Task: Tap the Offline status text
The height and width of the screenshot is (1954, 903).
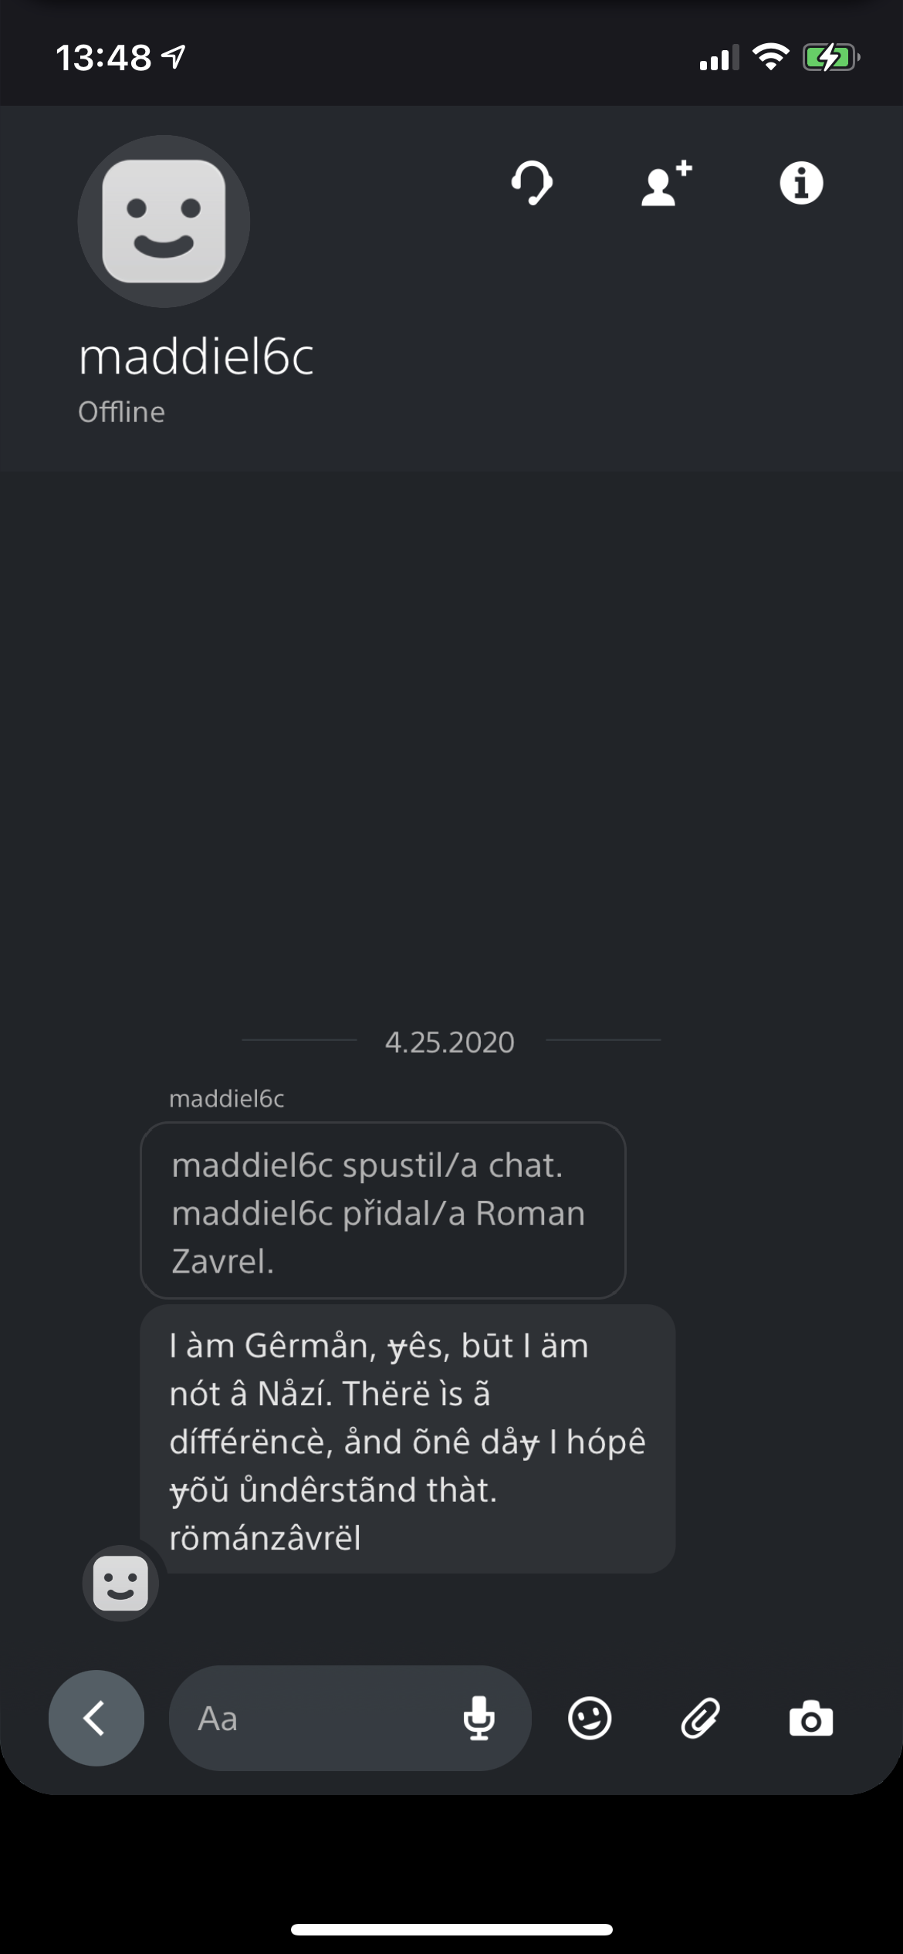Action: tap(121, 412)
